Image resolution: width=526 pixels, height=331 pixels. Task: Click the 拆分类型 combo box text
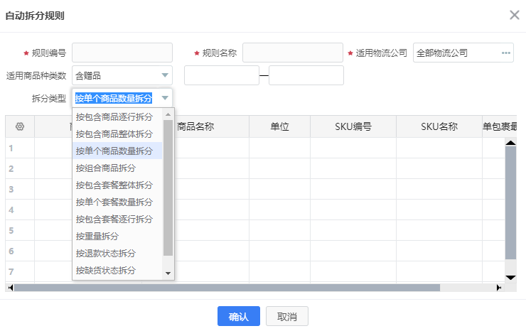click(114, 98)
